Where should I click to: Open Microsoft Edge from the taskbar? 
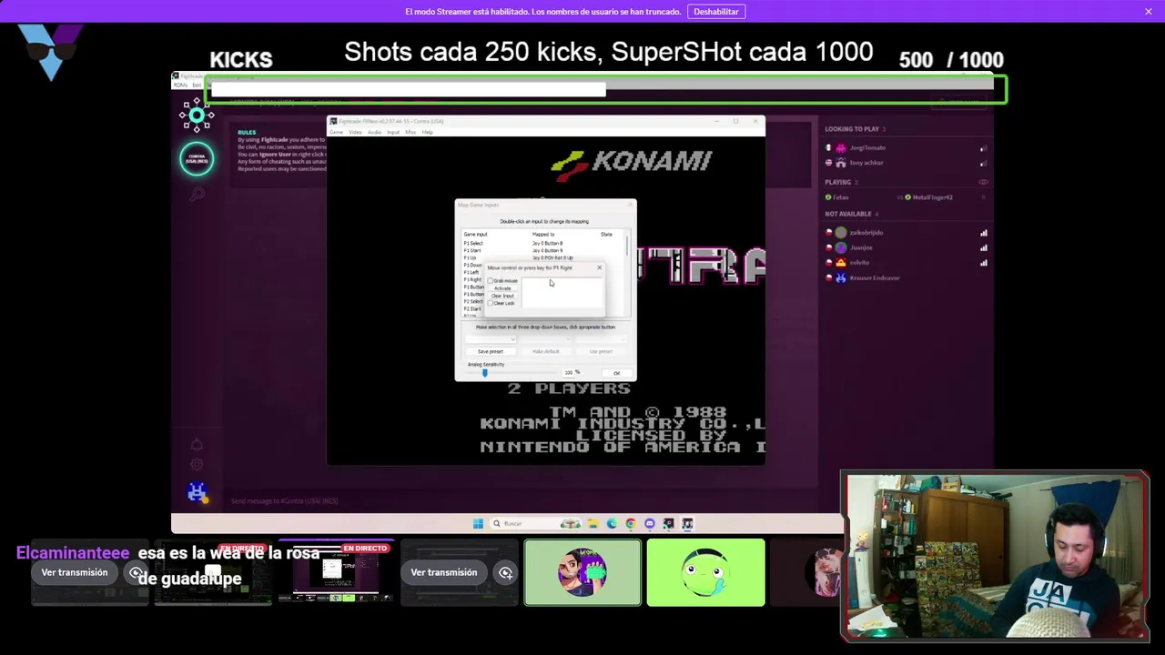coord(612,523)
